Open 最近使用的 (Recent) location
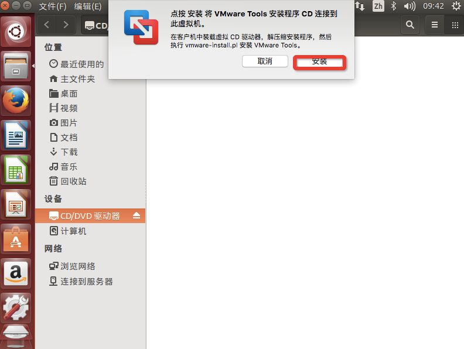This screenshot has height=349, width=464. point(77,64)
